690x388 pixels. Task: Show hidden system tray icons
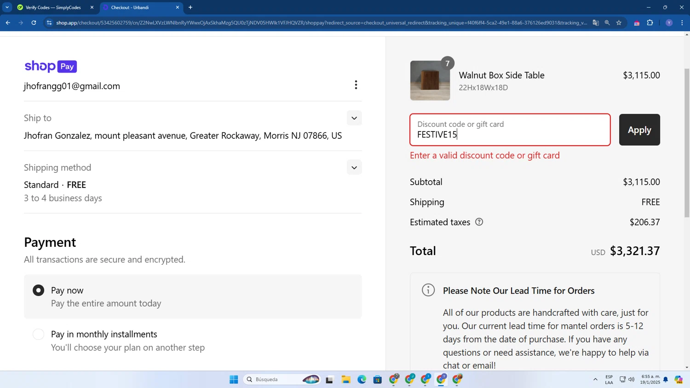point(595,379)
